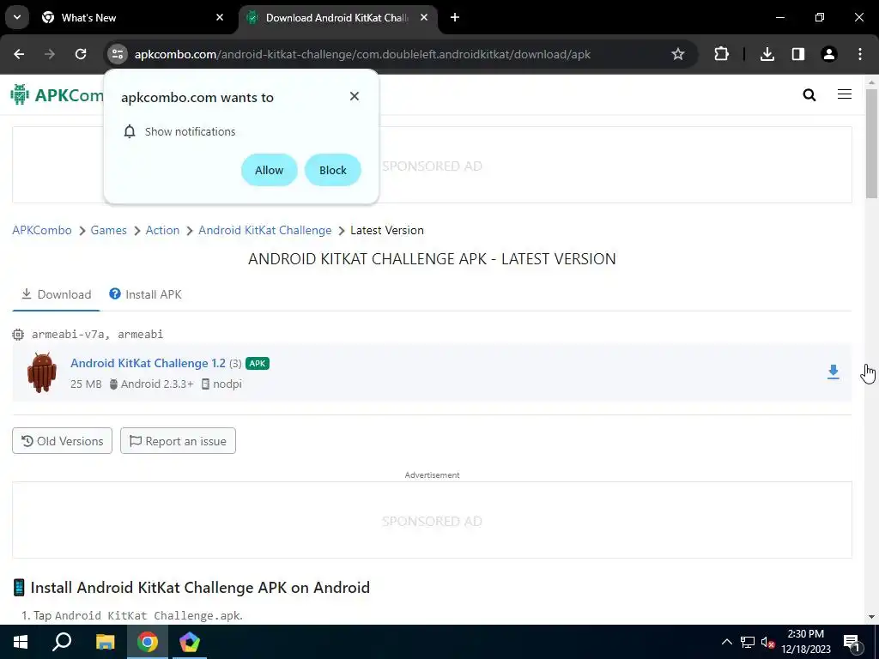Open Old Versions list
Screen dimensions: 879x659
coord(62,441)
